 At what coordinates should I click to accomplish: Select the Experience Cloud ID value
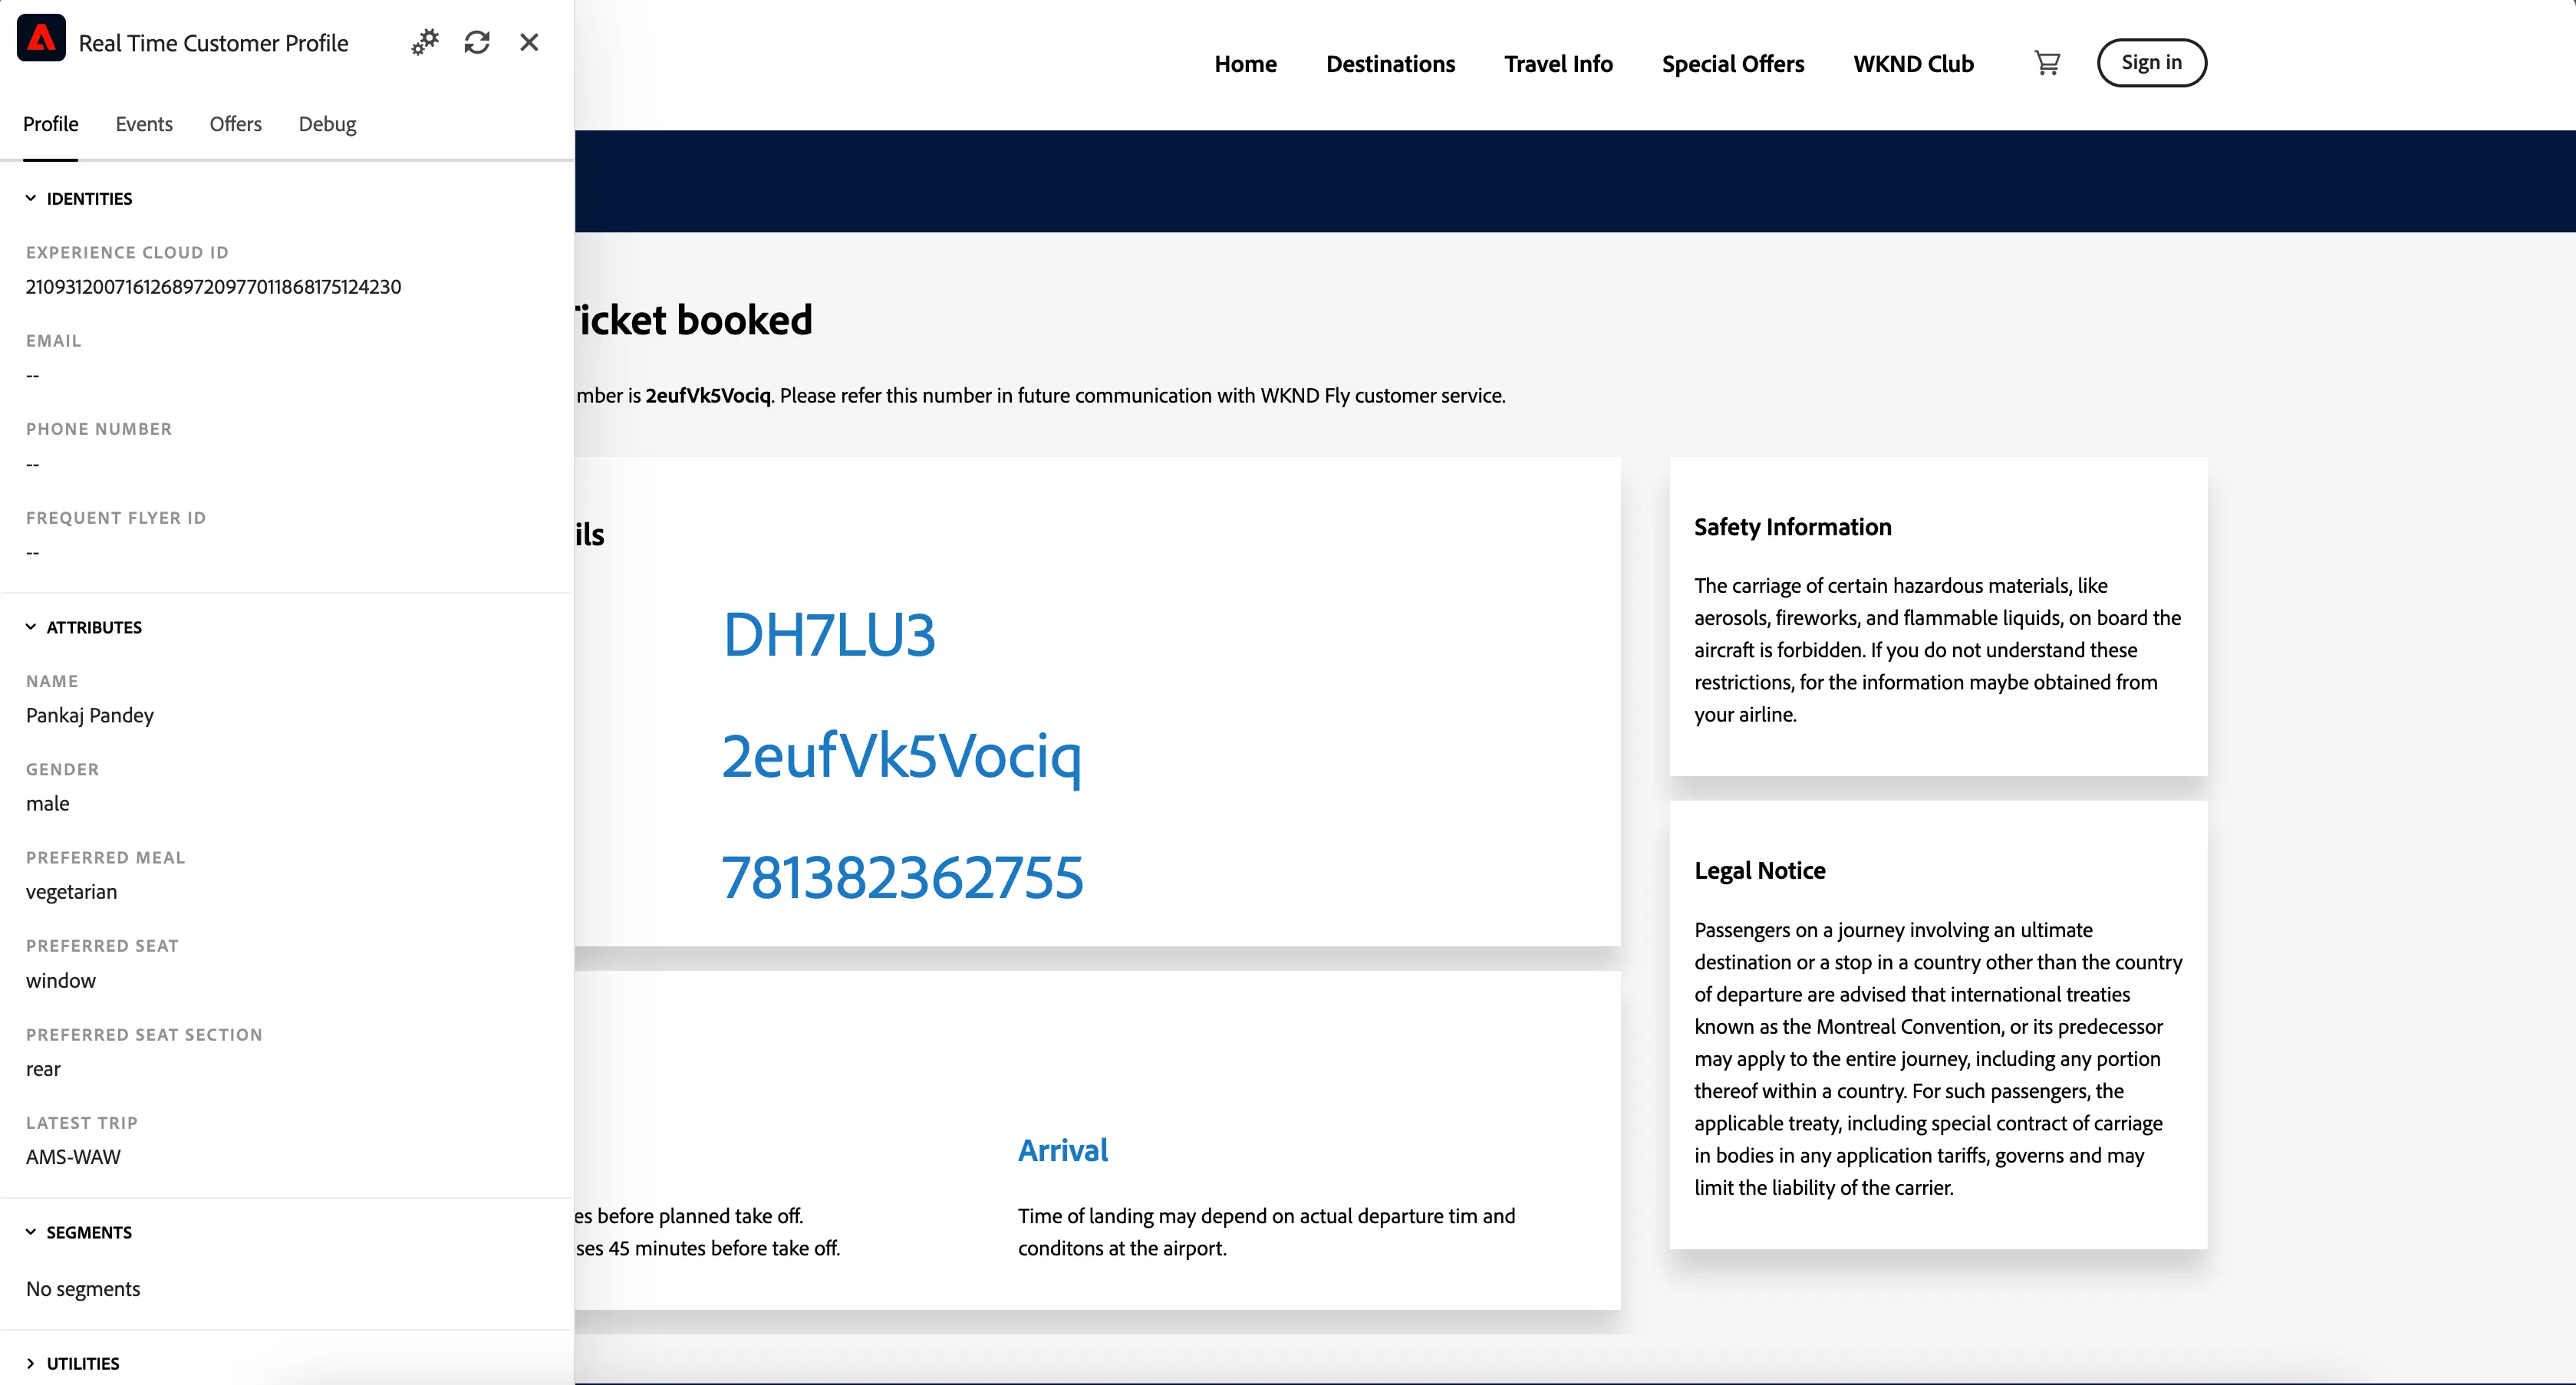tap(213, 287)
